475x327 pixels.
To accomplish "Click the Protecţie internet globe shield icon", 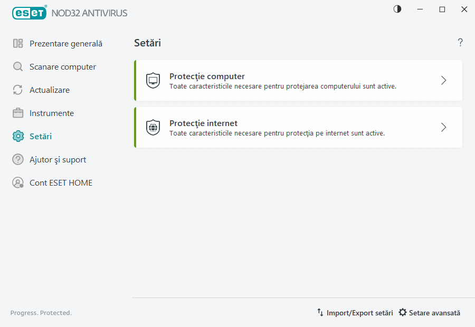I will click(x=153, y=127).
